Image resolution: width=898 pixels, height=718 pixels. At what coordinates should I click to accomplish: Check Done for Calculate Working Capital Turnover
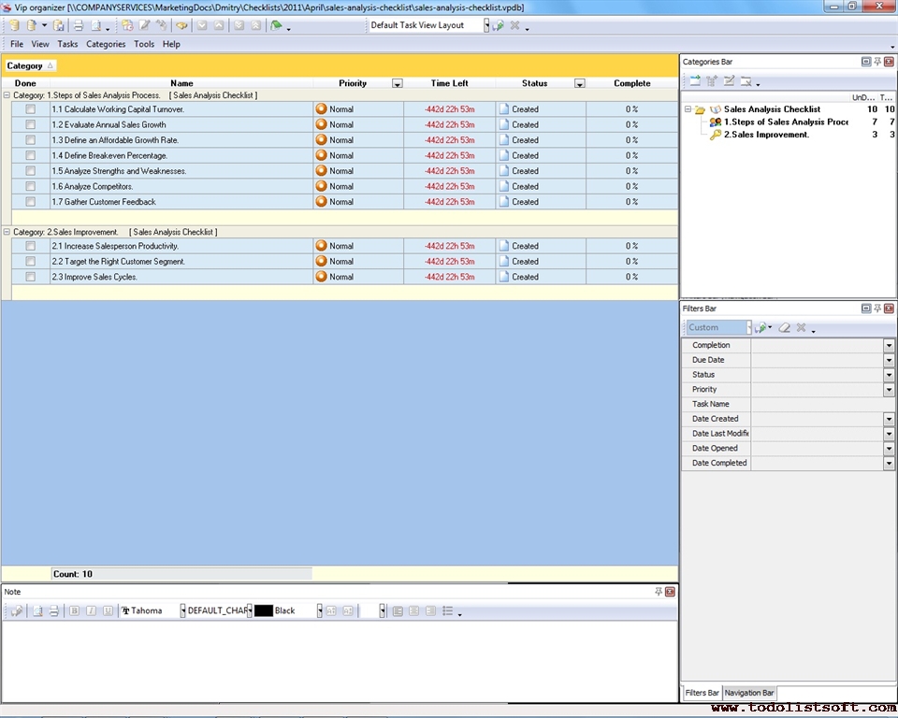31,109
